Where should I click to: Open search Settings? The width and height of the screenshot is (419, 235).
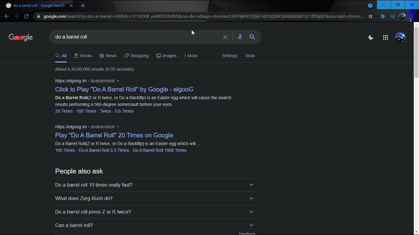click(x=229, y=56)
